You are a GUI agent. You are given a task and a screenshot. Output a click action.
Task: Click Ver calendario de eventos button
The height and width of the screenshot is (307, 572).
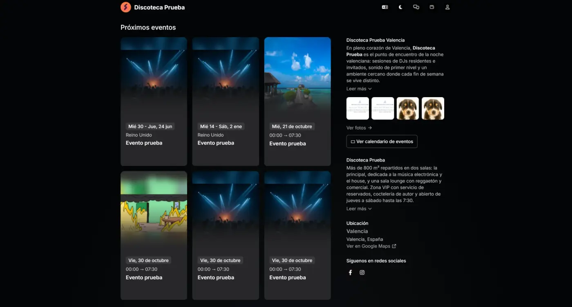point(382,142)
